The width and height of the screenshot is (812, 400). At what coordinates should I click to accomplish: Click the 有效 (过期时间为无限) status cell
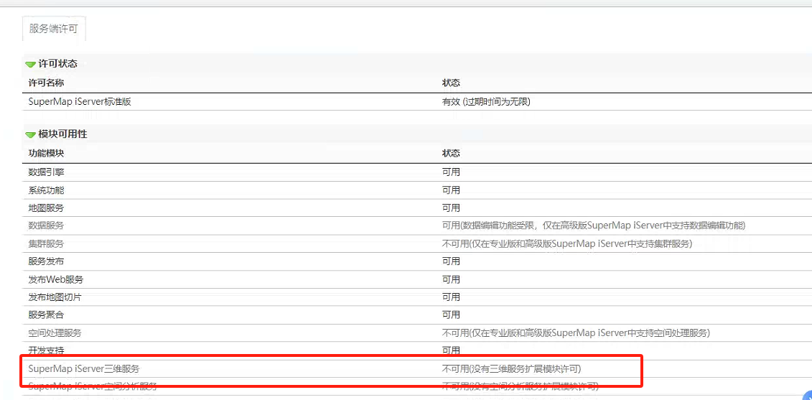tap(486, 101)
